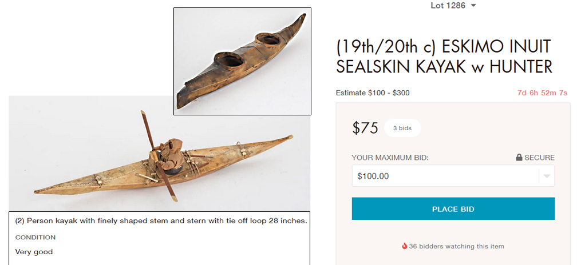Click the 36 bidders watching text
This screenshot has height=265, width=577.
[456, 246]
